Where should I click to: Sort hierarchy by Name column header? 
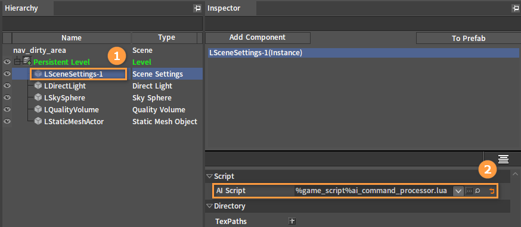(72, 38)
